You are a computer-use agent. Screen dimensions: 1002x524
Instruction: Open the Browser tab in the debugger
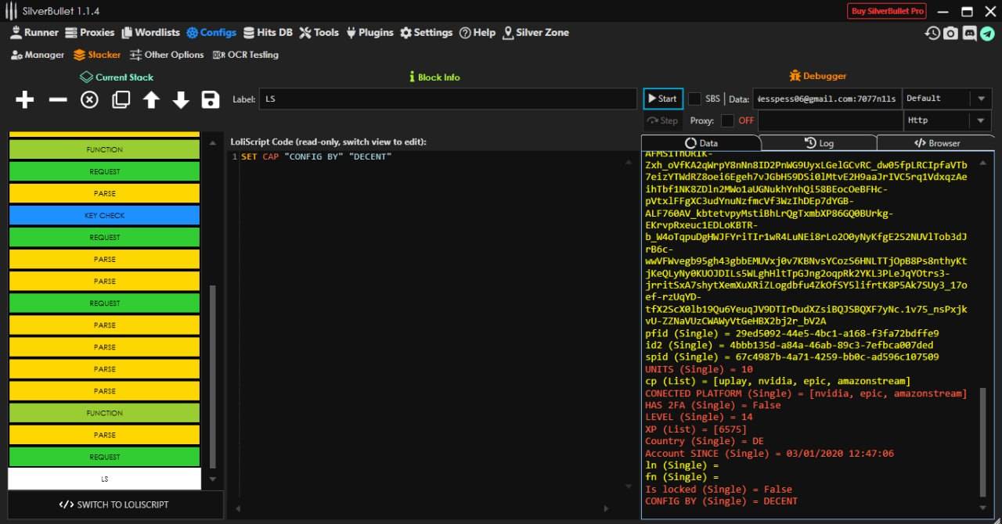936,143
